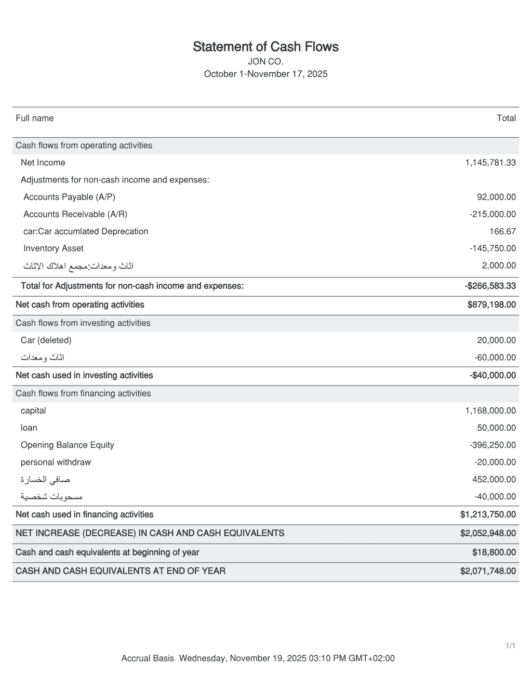
Task: Select the Accounts Payable (A/P) row label
Action: [x=69, y=197]
